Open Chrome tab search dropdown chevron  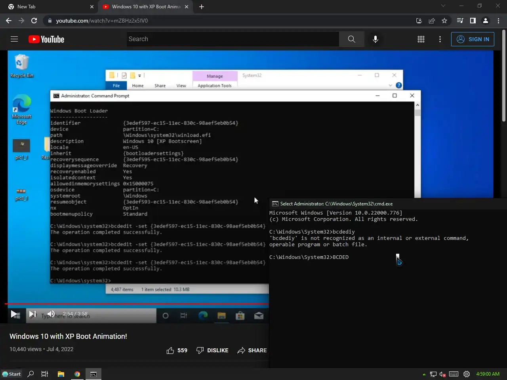[443, 6]
